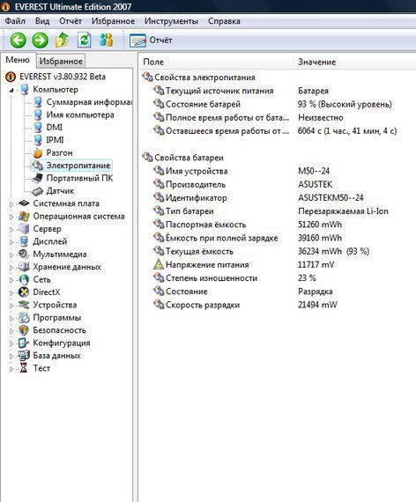Click the green Forward arrow toolbar icon
This screenshot has width=416, height=502.
pyautogui.click(x=40, y=41)
